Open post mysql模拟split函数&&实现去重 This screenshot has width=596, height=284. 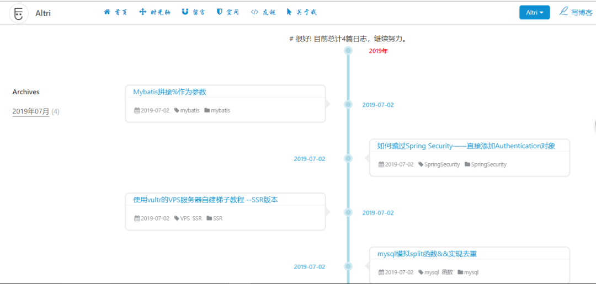(x=427, y=254)
